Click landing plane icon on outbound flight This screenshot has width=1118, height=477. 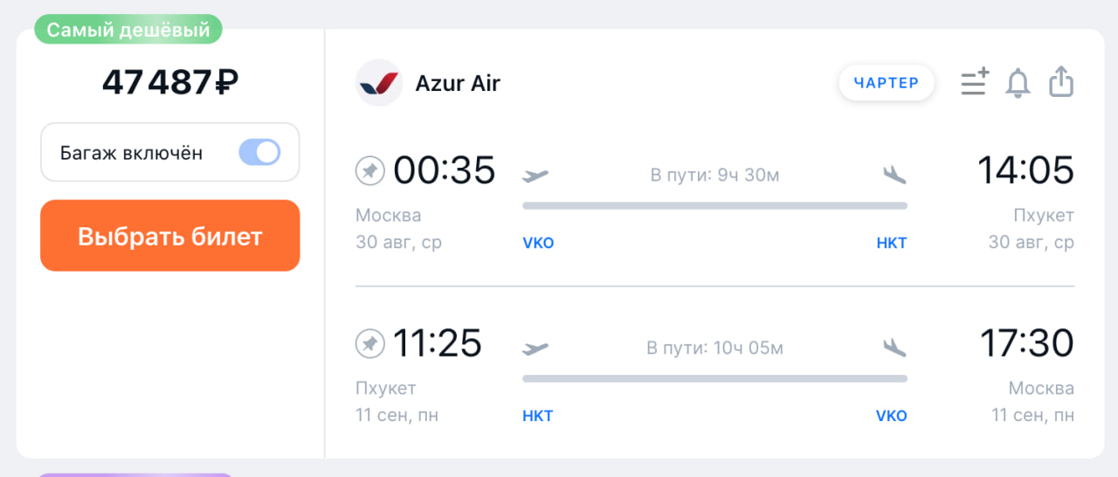point(894,175)
